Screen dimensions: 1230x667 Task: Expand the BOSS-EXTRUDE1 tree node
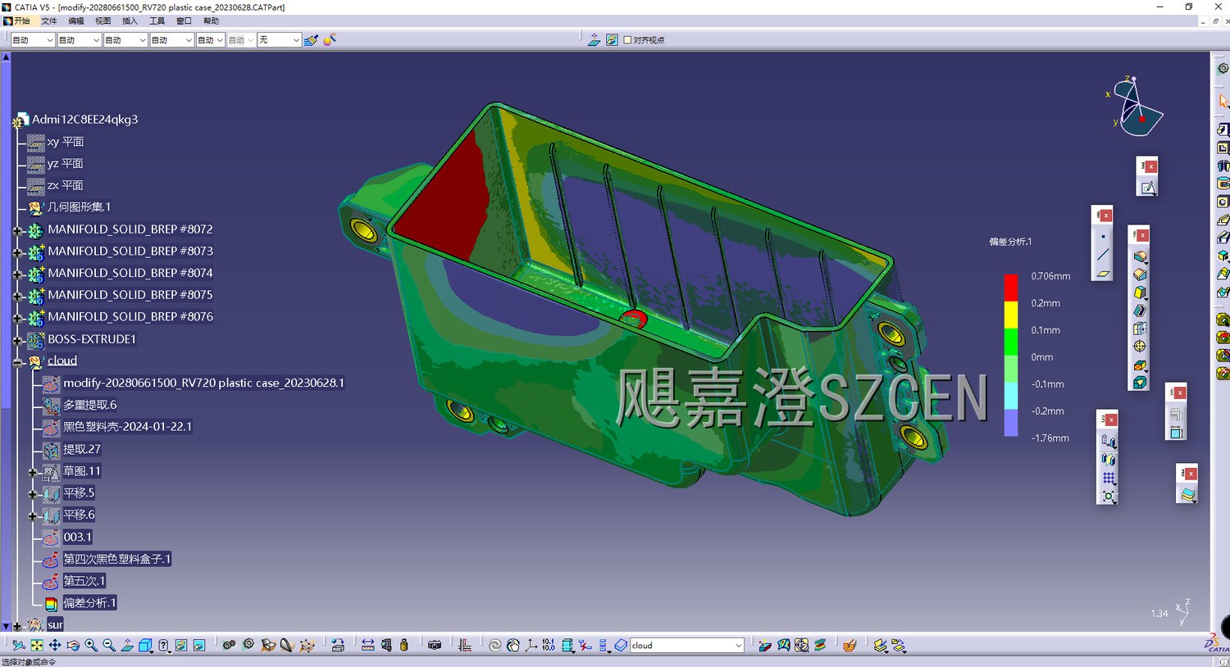tap(17, 339)
